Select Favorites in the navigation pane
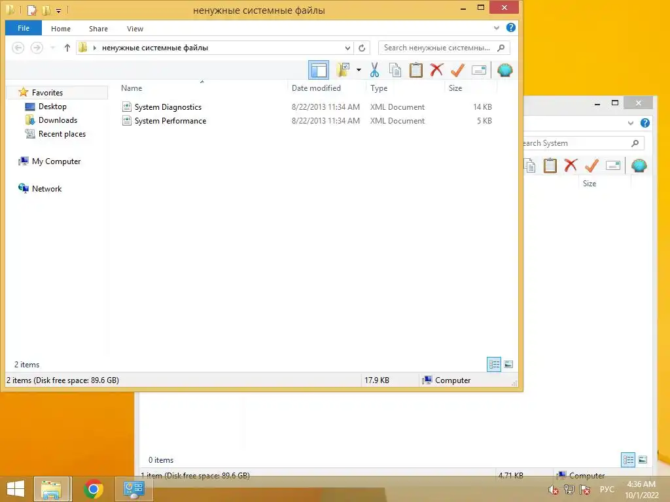Screen dimensions: 670x502 pos(47,93)
